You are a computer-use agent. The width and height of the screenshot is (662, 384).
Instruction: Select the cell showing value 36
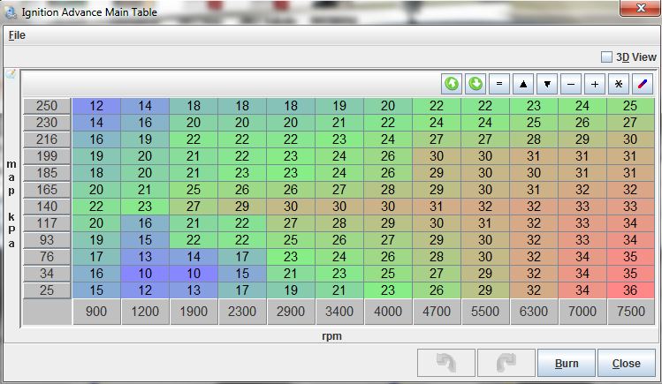pyautogui.click(x=631, y=290)
